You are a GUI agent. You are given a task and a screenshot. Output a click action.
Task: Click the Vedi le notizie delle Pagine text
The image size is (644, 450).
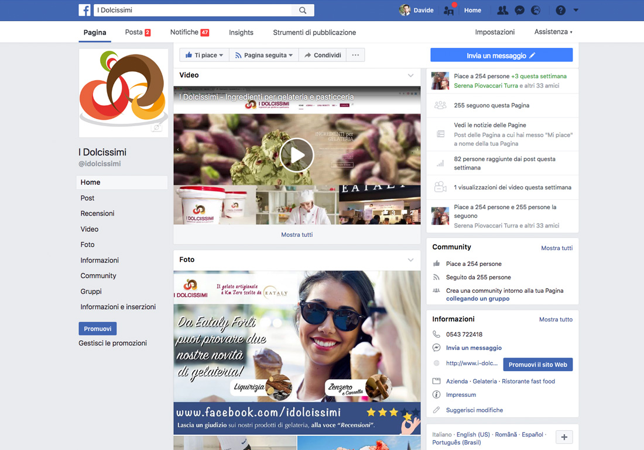490,125
